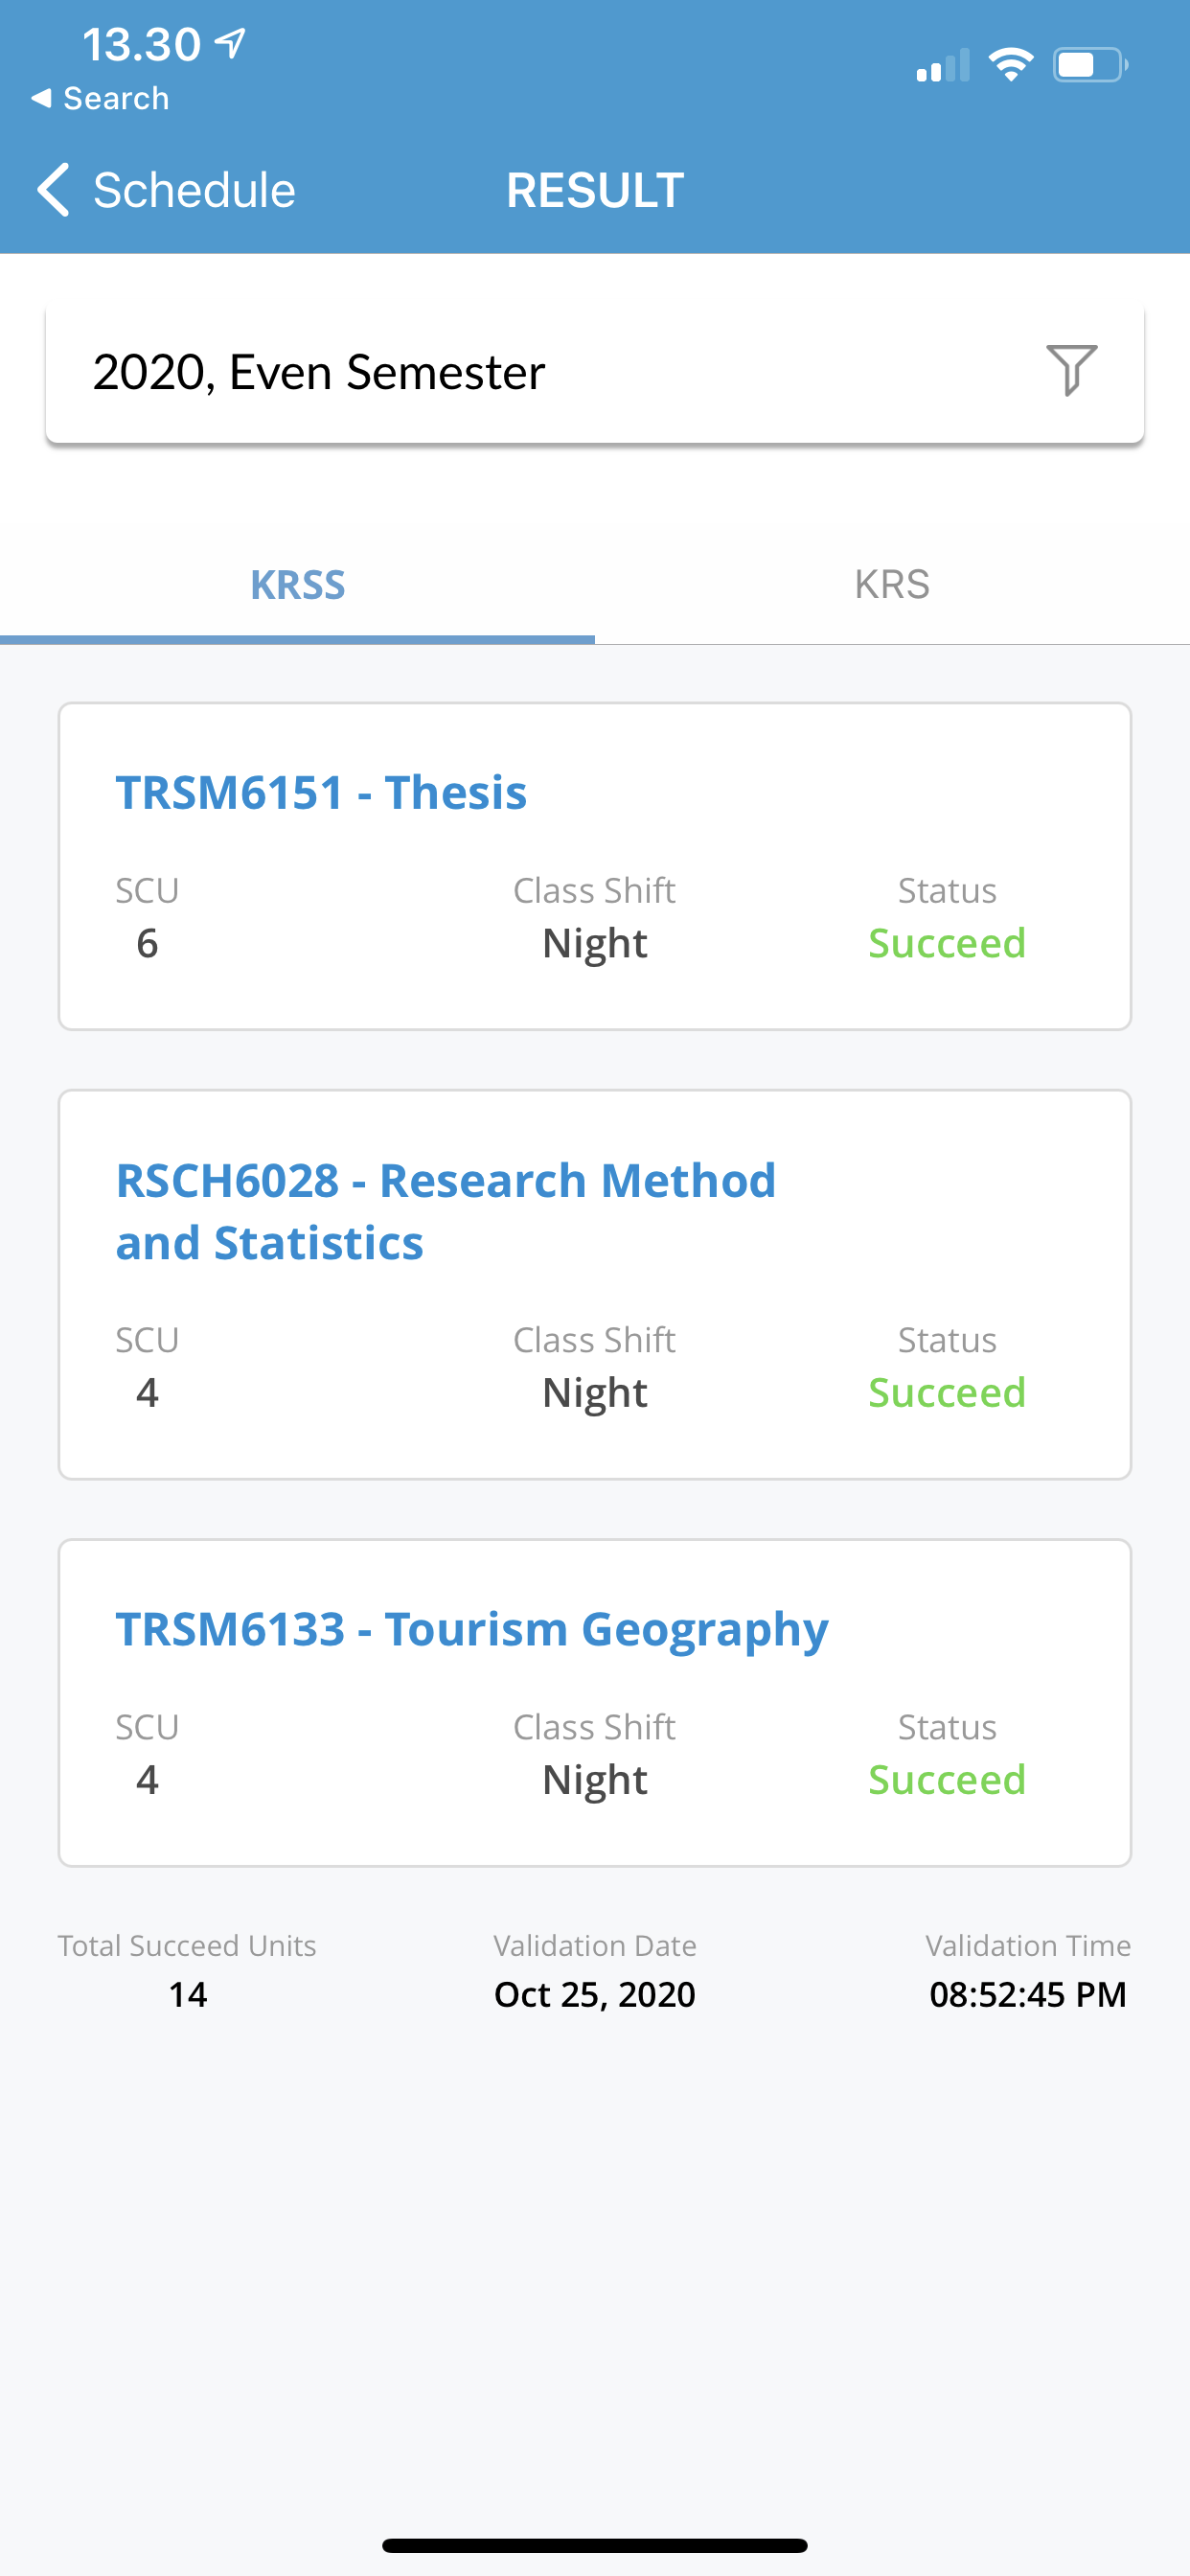The image size is (1190, 2576).
Task: Tap the home indicator bar
Action: 594,2545
